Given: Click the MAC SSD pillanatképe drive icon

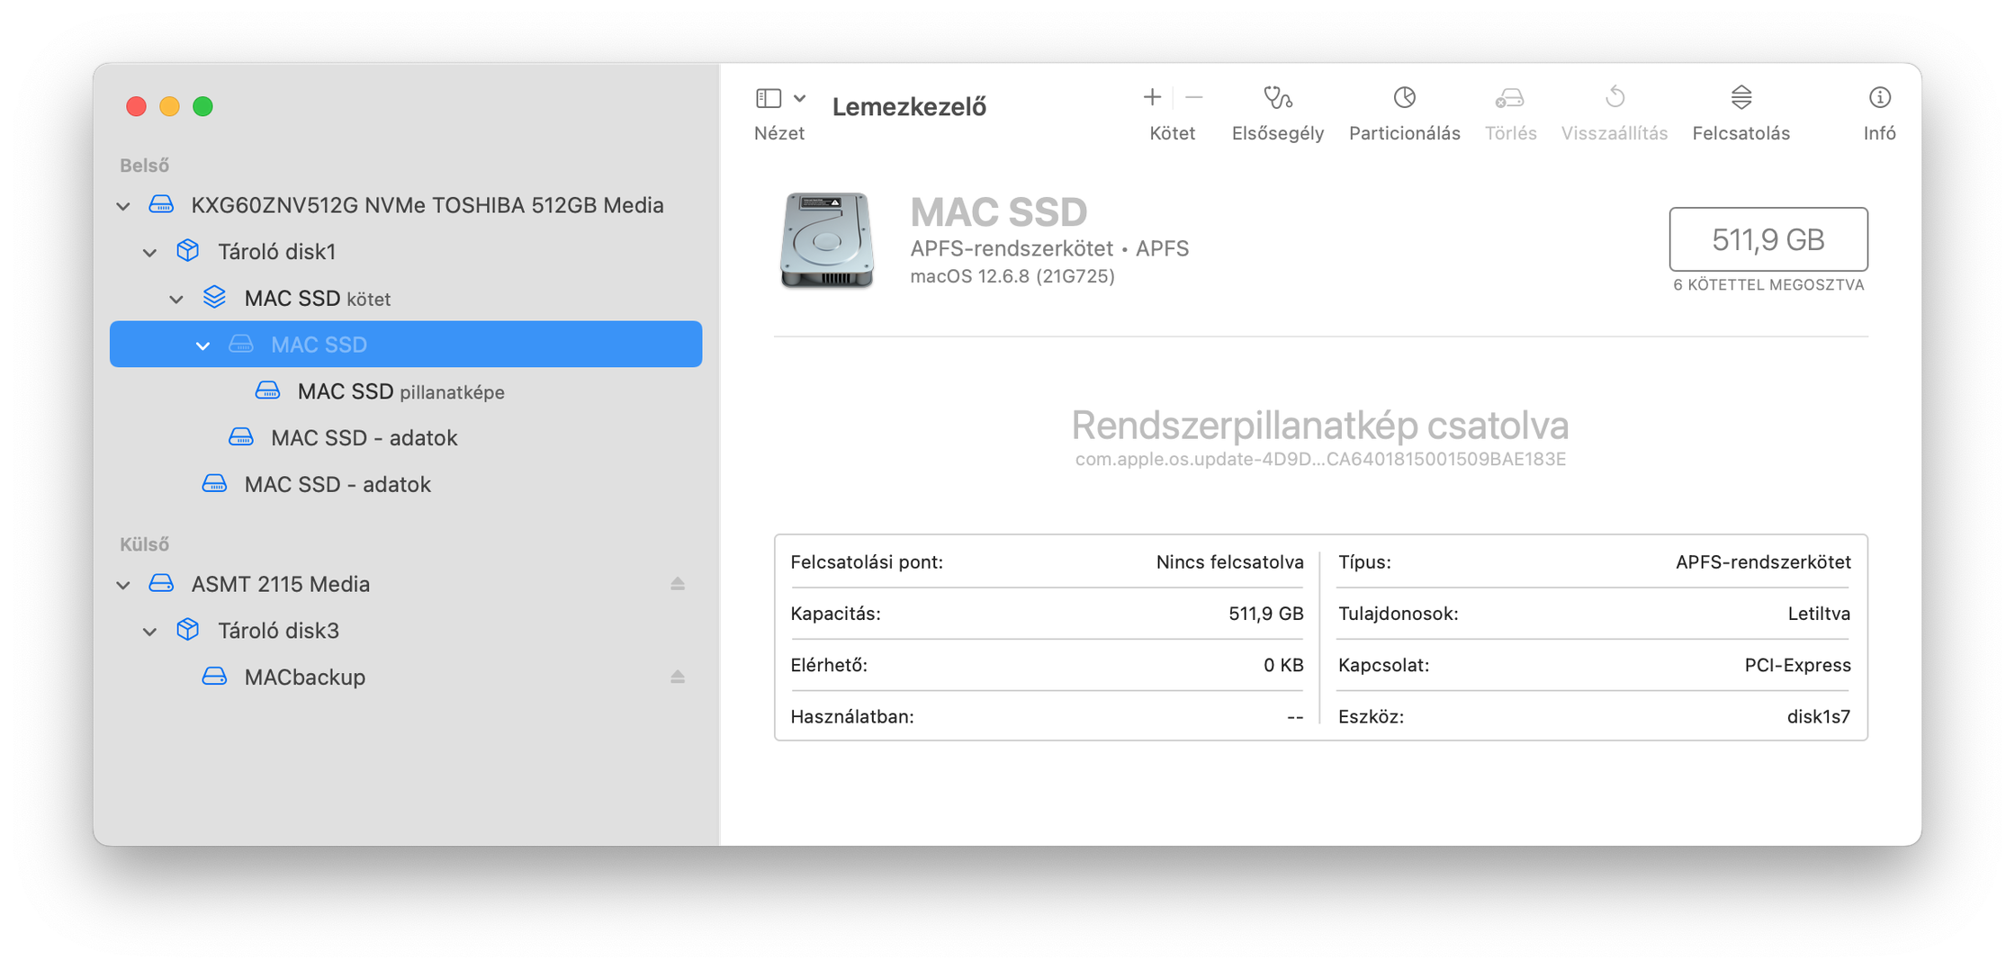Looking at the screenshot, I should tap(267, 390).
